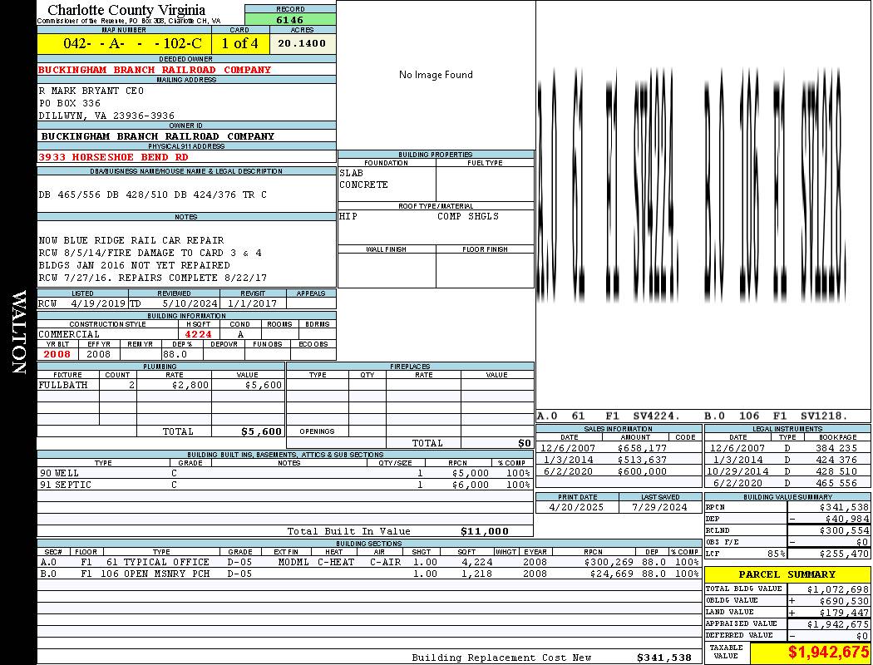873x665 pixels.
Task: Click section SQFT value 1,218
Action: click(x=476, y=574)
